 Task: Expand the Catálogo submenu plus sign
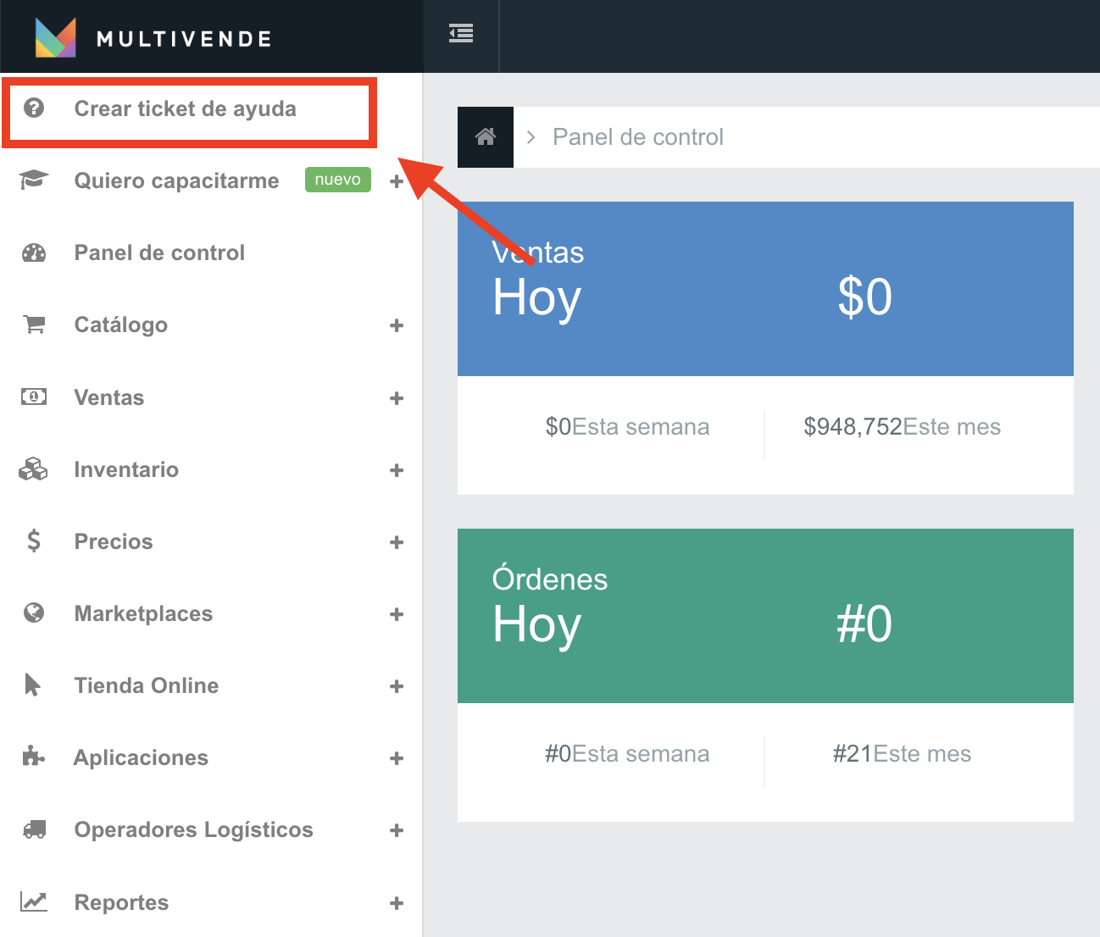[x=397, y=325]
